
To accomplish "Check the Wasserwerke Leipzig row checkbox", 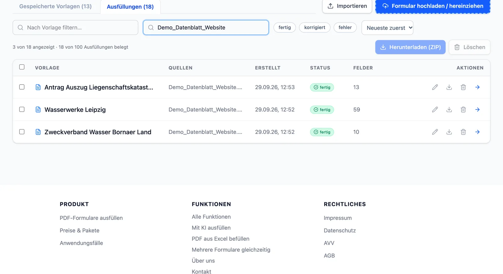I will tap(22, 109).
